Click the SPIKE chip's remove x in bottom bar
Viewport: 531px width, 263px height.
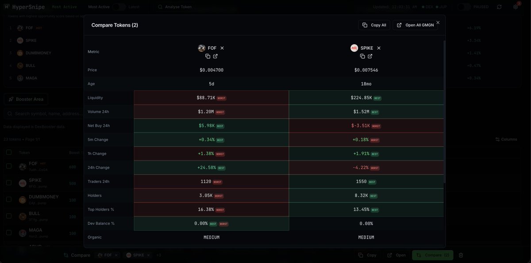tap(148, 255)
